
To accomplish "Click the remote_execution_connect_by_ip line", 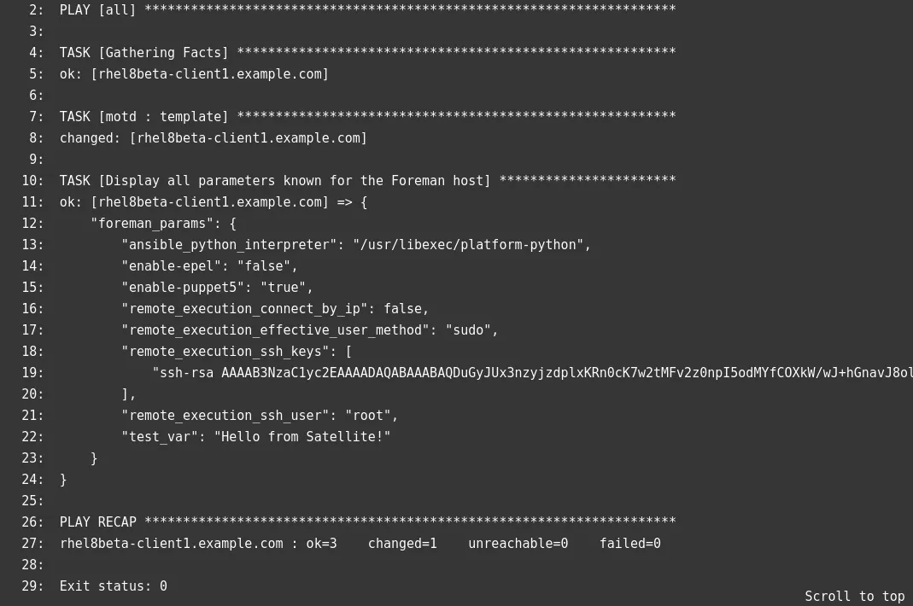I will 275,309.
